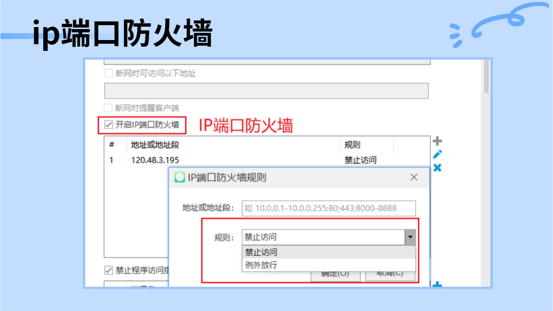Click the settings panel vertical scrollbar
The height and width of the screenshot is (311, 553).
click(x=486, y=76)
